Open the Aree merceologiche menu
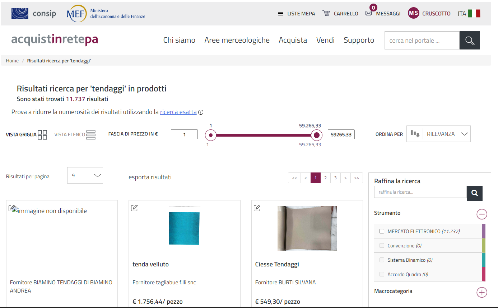498x308 pixels. [237, 40]
